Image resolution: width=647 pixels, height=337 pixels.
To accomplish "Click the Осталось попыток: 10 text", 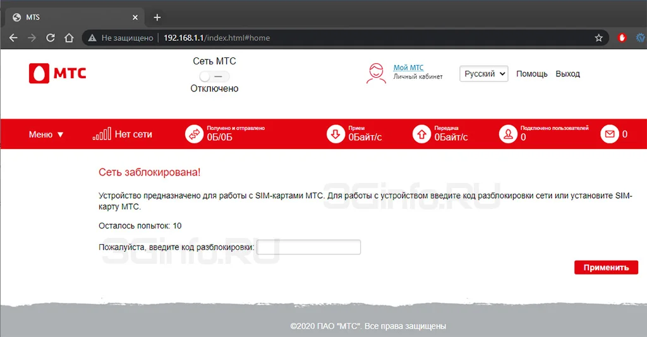I will [140, 226].
